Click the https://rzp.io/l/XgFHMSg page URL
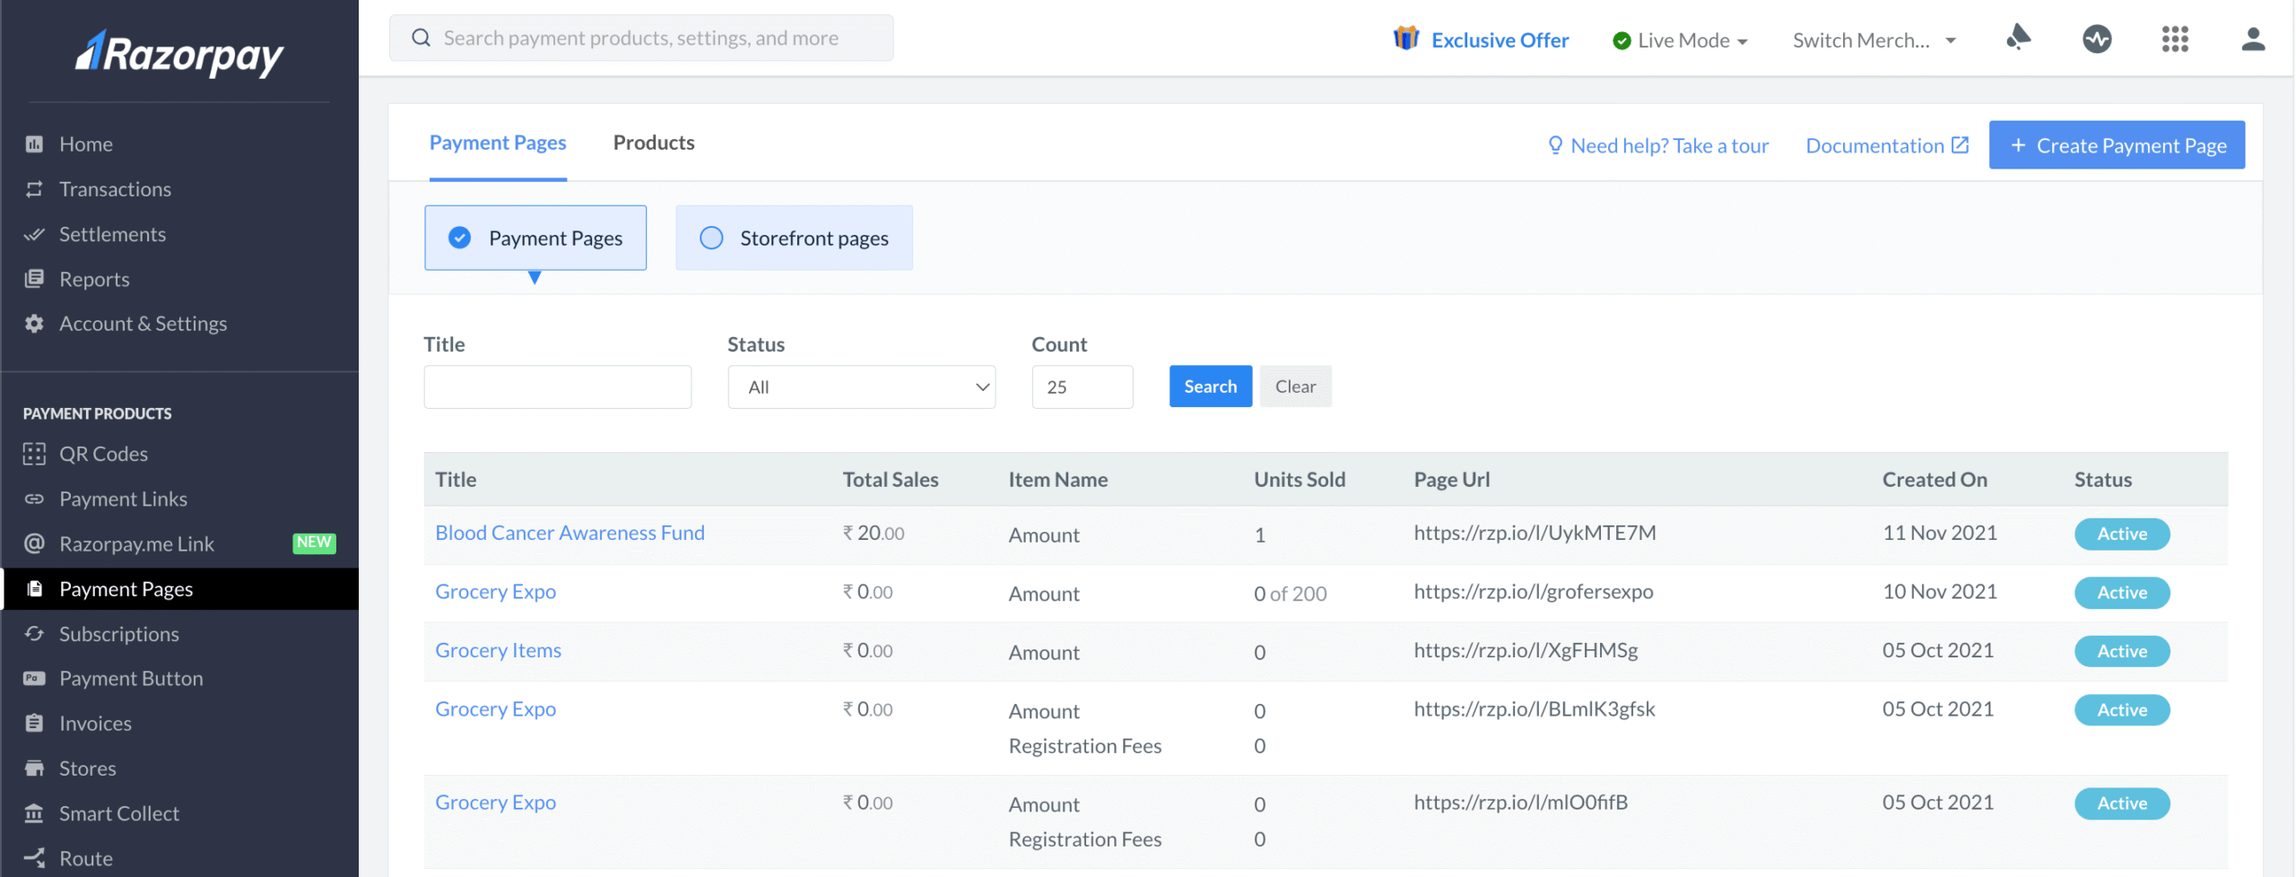This screenshot has width=2296, height=877. (1526, 650)
